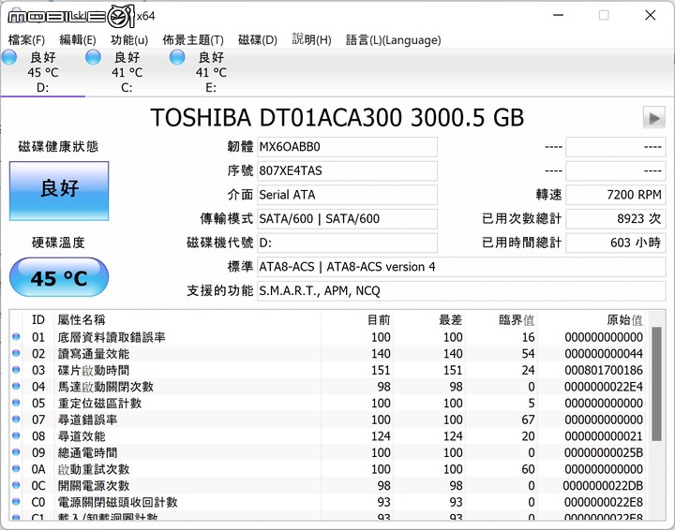This screenshot has height=530, width=675.
Task: Click the 603 小時 power-on hours field
Action: [x=616, y=243]
